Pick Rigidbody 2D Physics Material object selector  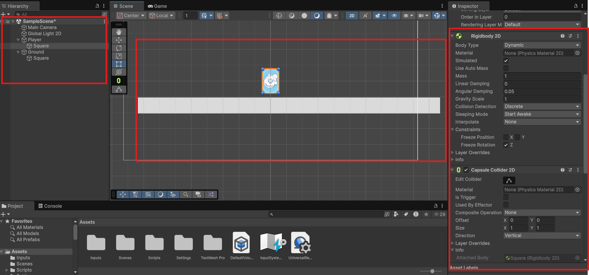click(578, 53)
